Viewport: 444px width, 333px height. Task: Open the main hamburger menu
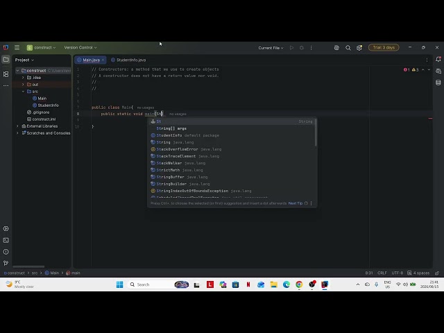17,48
